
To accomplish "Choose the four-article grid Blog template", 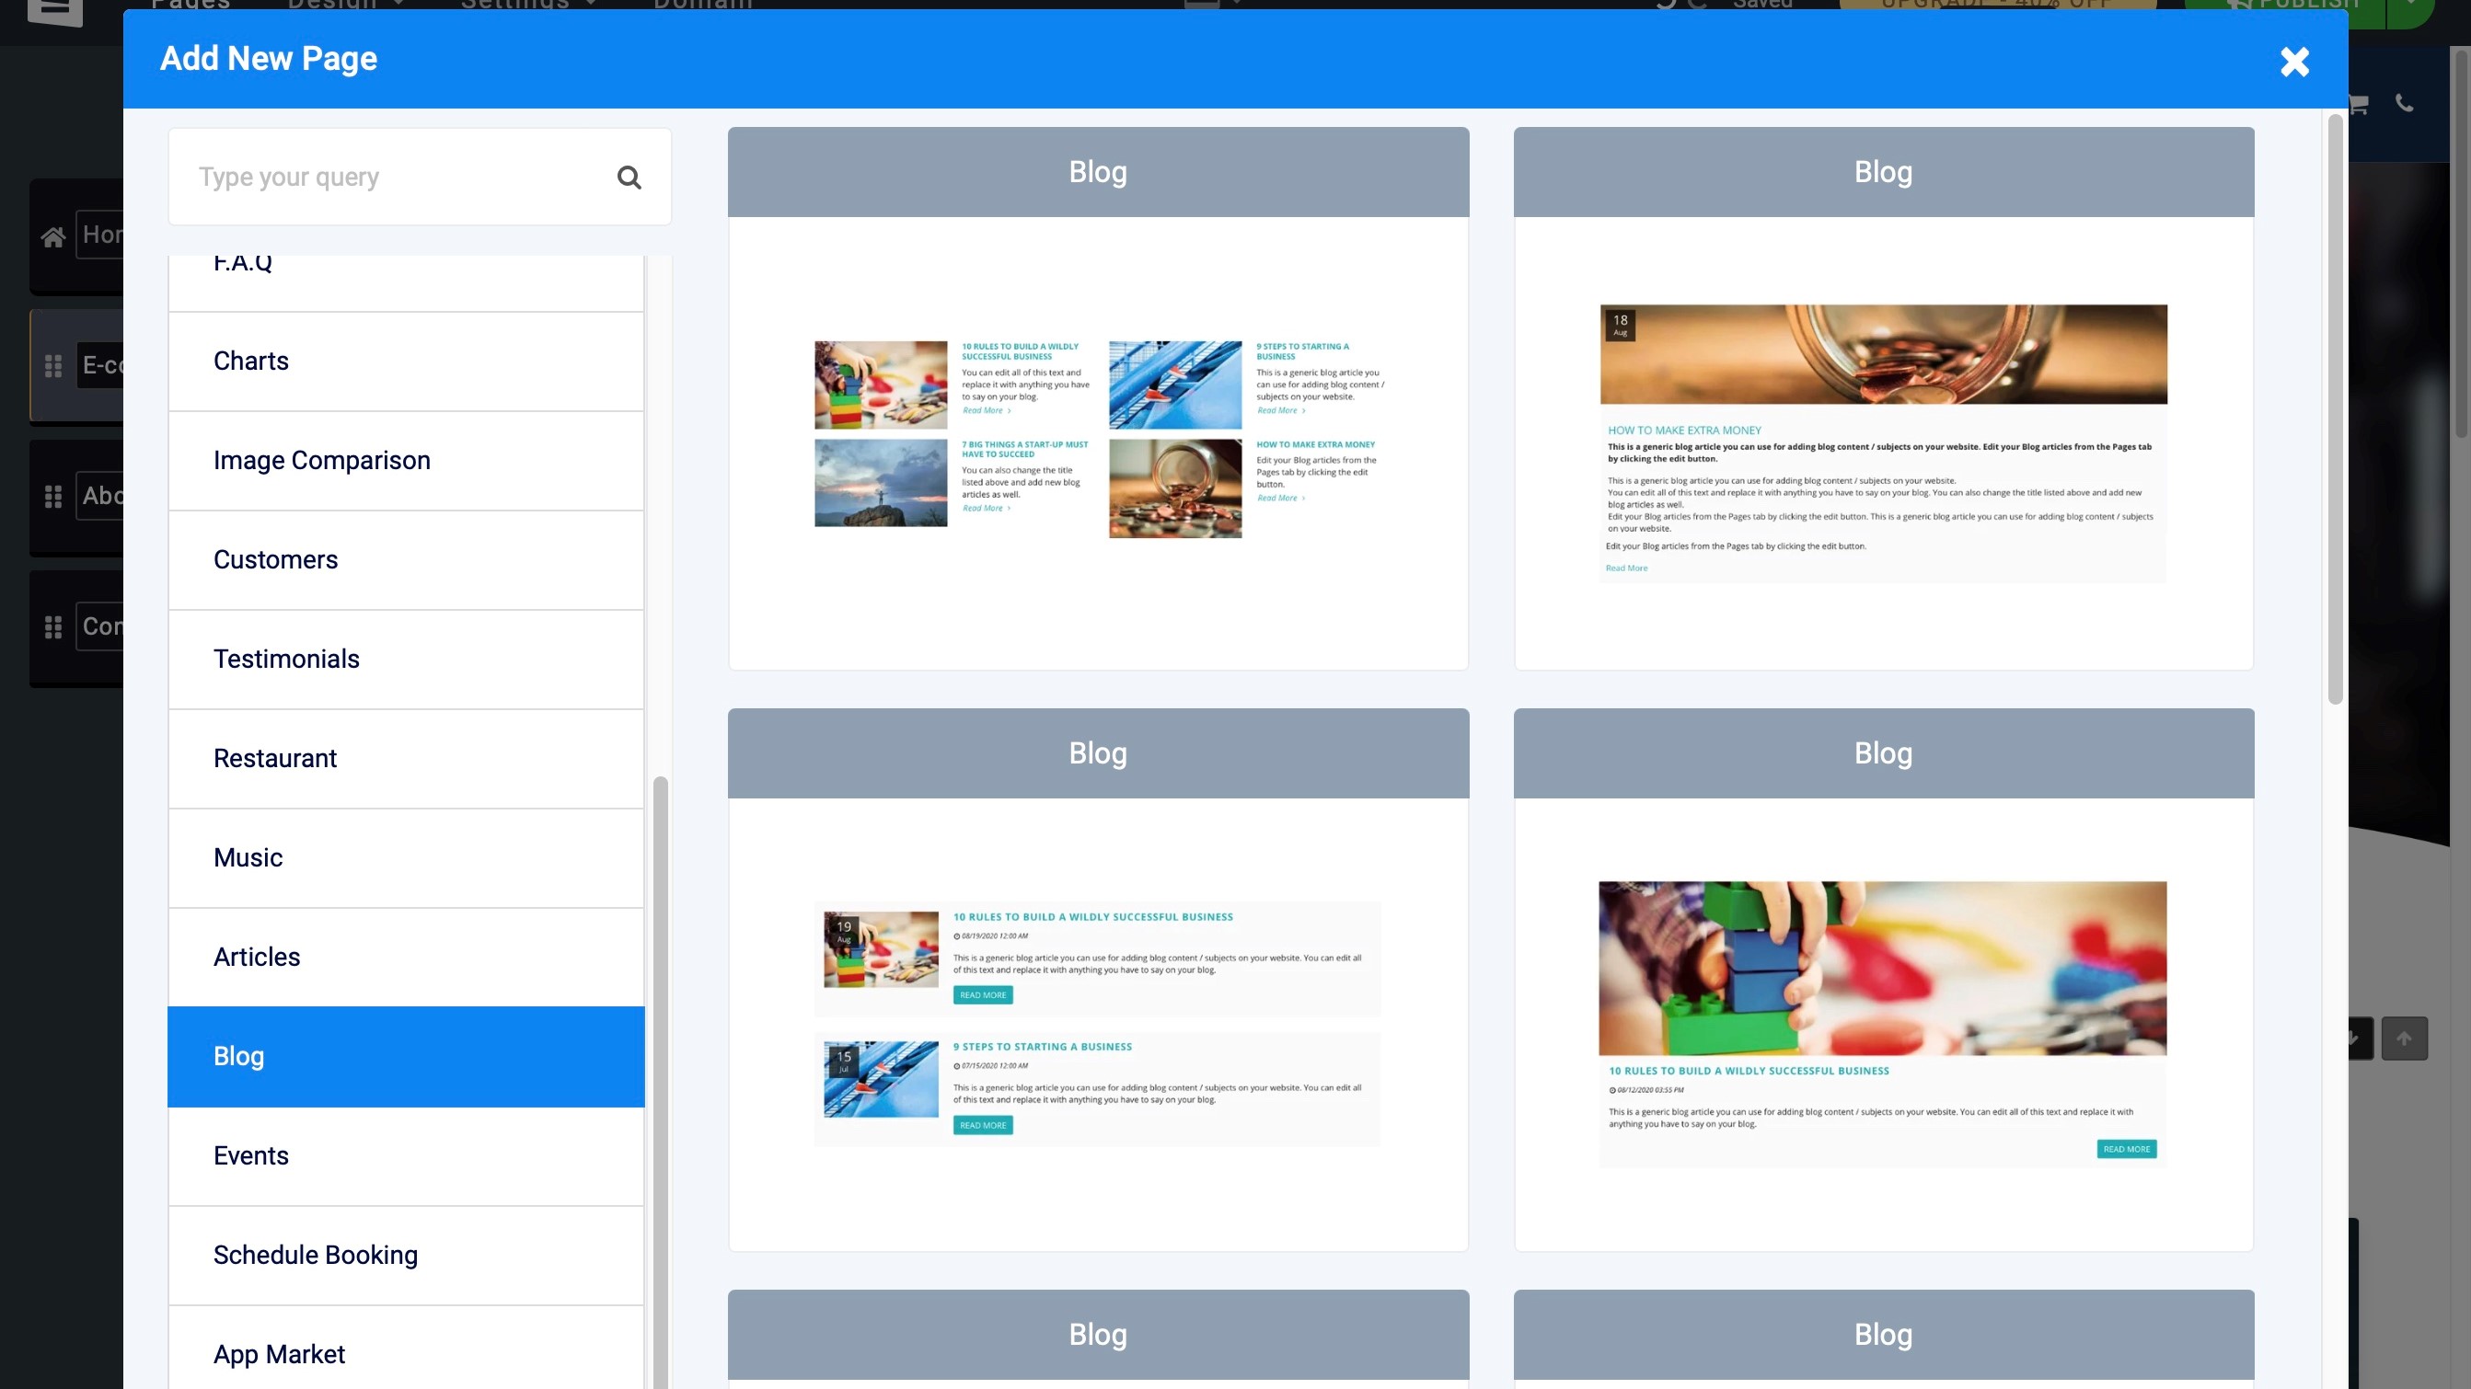I will coord(1097,399).
